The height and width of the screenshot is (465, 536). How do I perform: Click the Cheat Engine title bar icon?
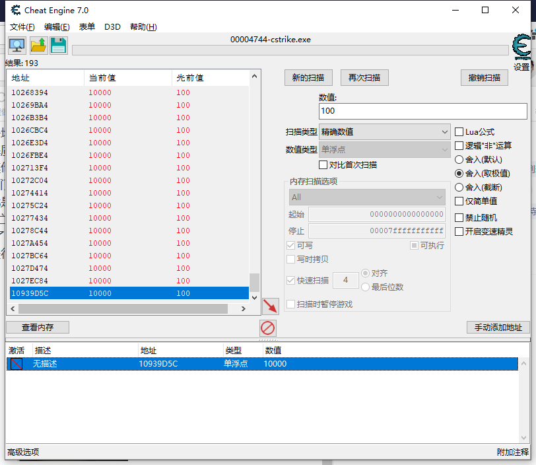15,11
